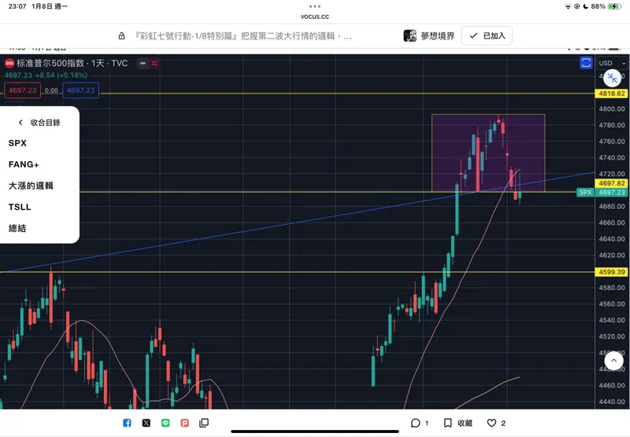Tap the Do Not Disturb moon icon
This screenshot has height=437, width=630.
click(586, 6)
